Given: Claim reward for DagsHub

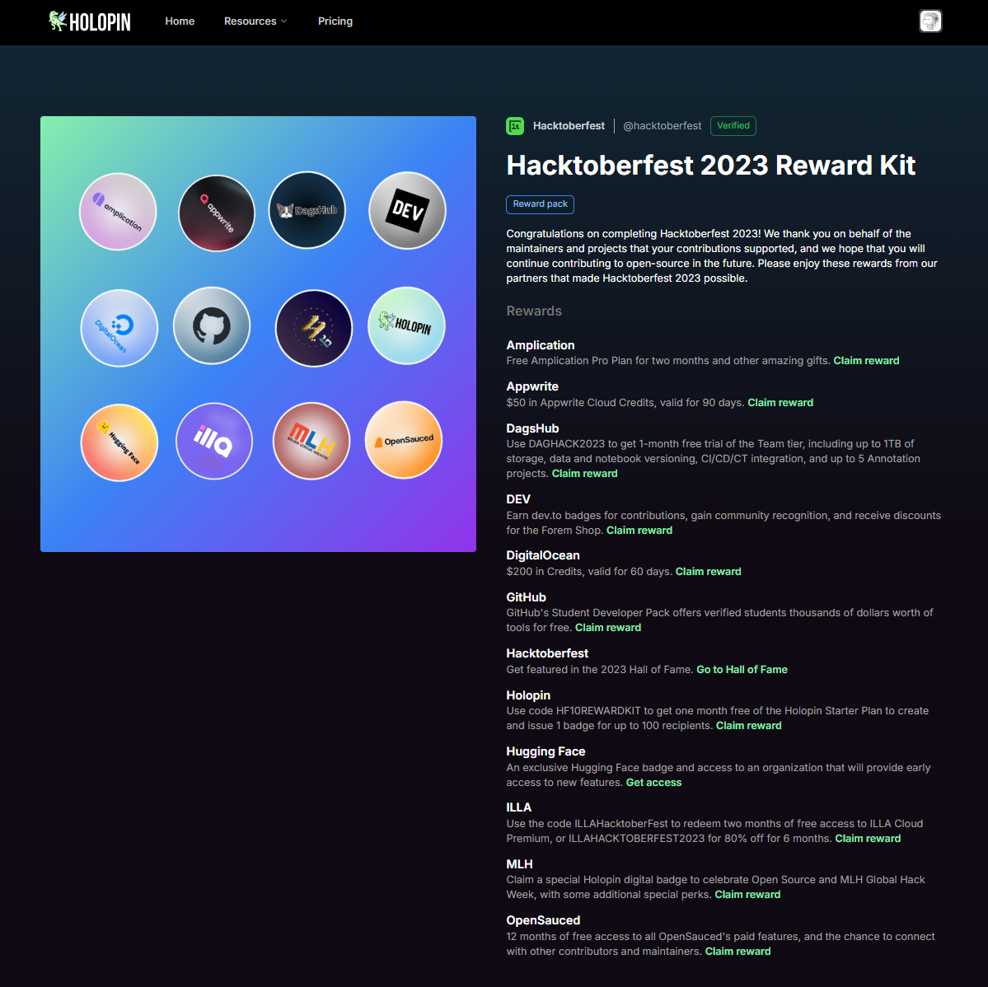Looking at the screenshot, I should [584, 474].
